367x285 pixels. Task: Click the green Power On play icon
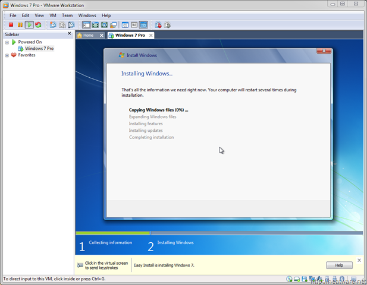(29, 25)
